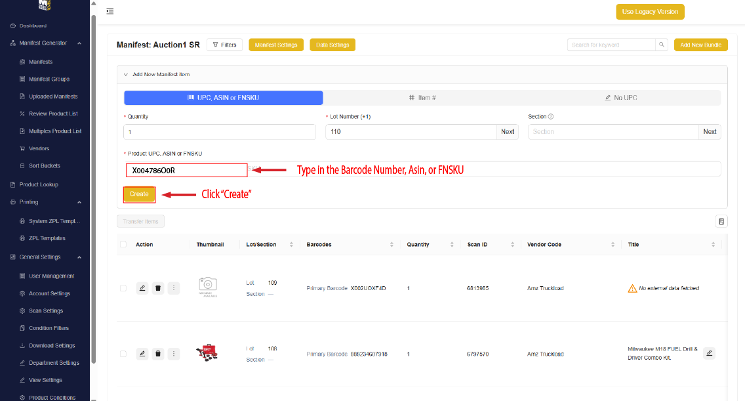Click the Create button
This screenshot has height=401, width=745.
pos(139,194)
